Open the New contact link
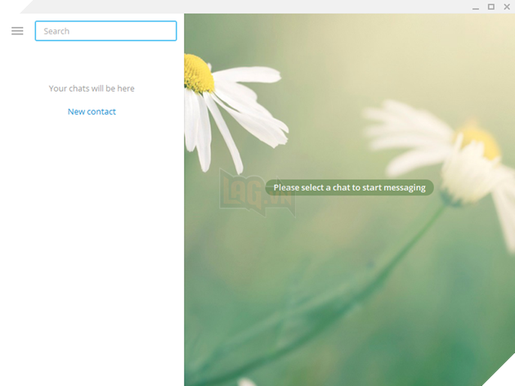This screenshot has height=386, width=515. (x=92, y=112)
